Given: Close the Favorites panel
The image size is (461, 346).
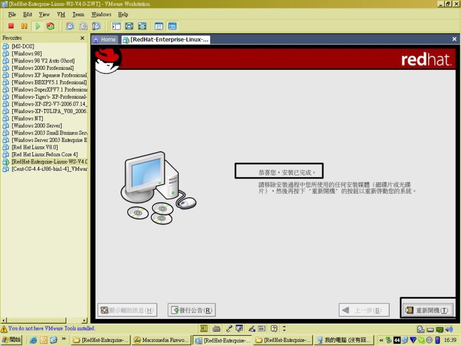Looking at the screenshot, I should click(x=82, y=38).
